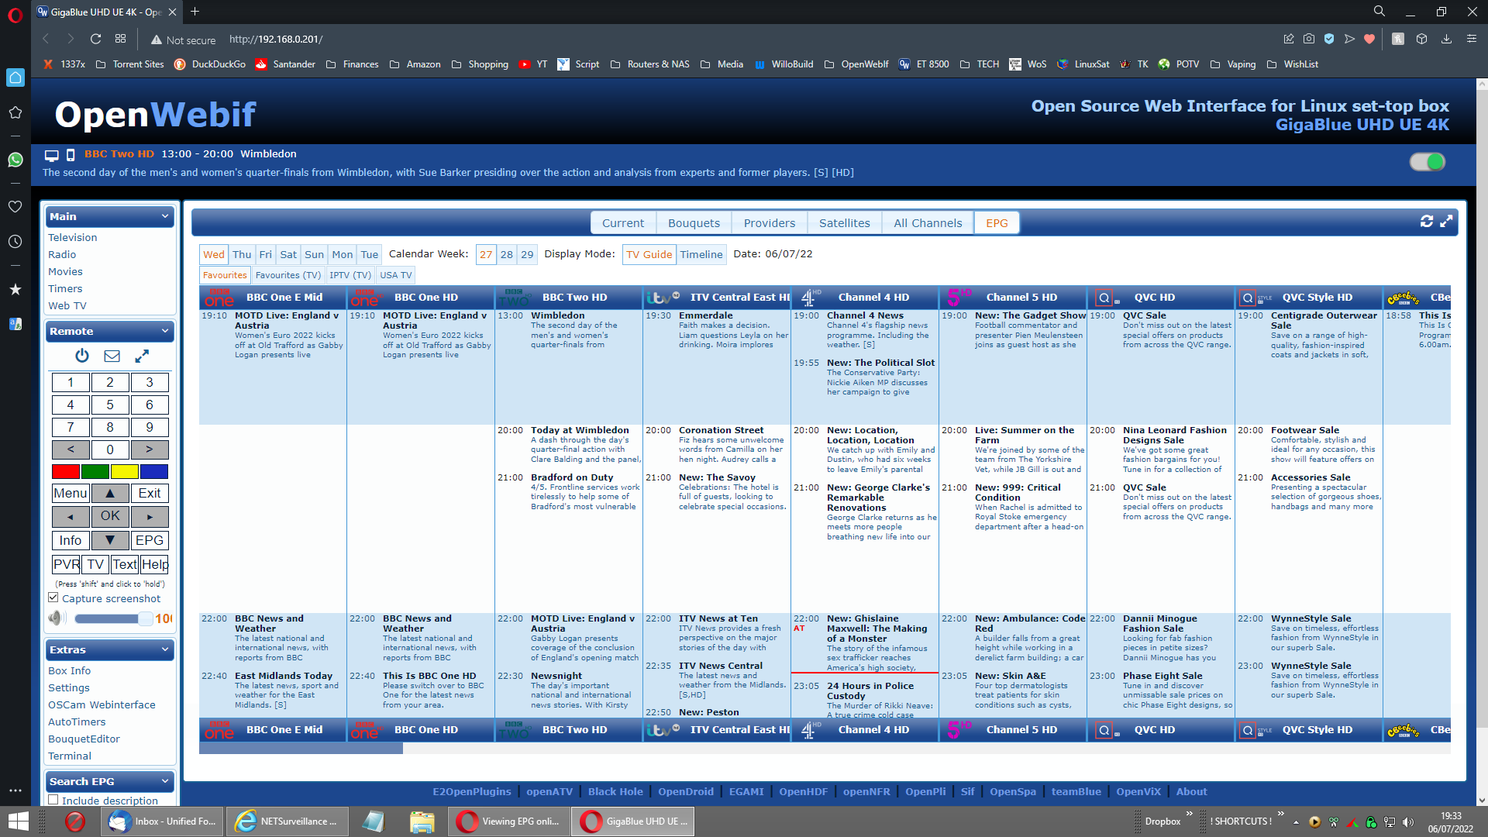Viewport: 1488px width, 837px height.
Task: Click the red remote color button
Action: [x=65, y=471]
